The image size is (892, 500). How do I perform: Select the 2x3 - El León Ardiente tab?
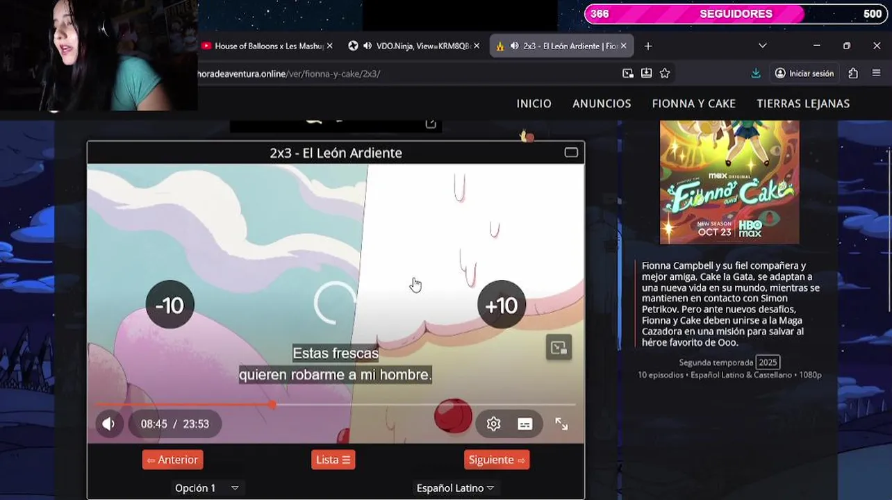click(x=561, y=46)
